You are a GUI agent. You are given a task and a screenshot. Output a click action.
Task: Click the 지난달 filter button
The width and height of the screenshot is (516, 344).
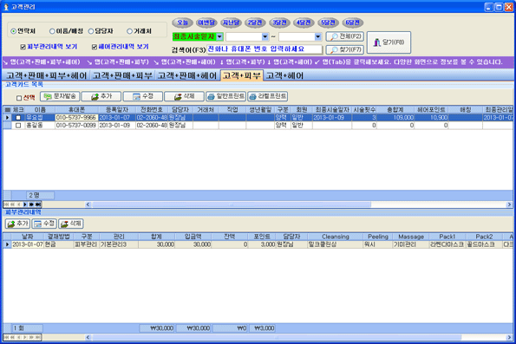click(231, 23)
